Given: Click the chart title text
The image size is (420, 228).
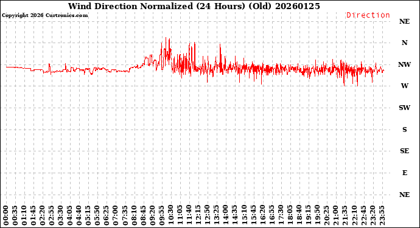Looking at the screenshot, I should (194, 6).
